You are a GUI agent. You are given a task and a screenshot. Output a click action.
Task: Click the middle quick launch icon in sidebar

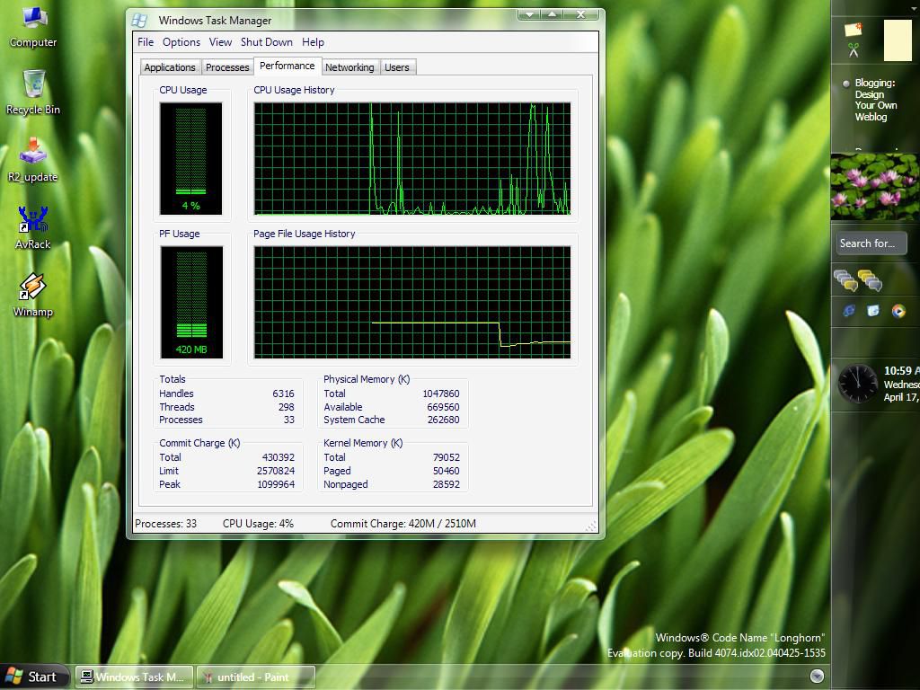[x=873, y=311]
